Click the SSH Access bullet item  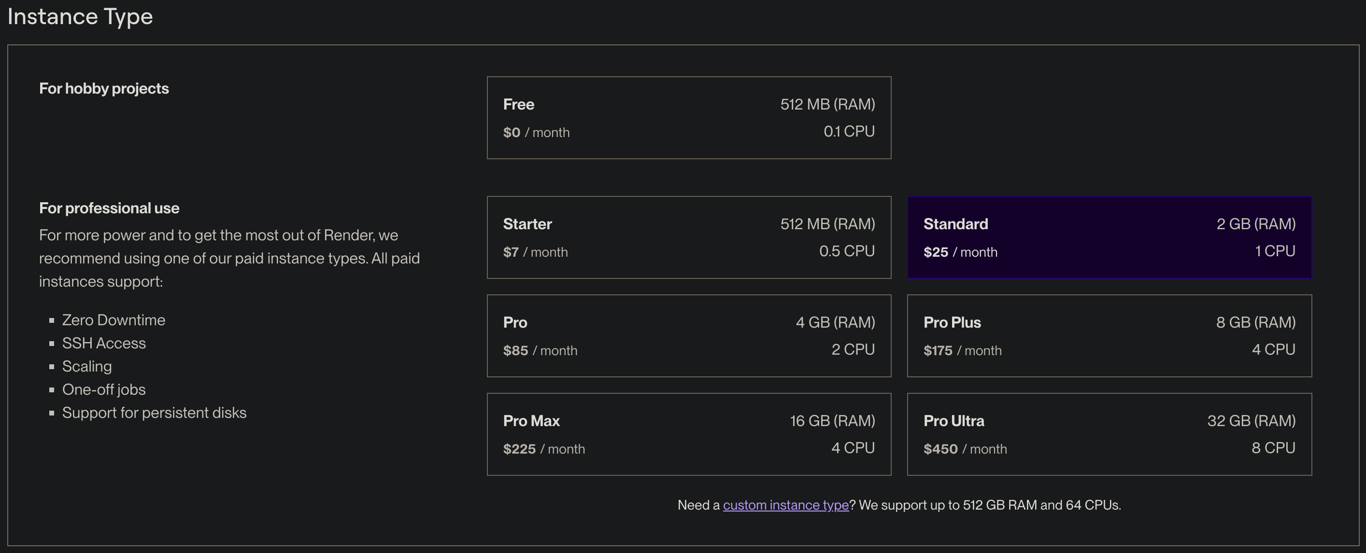(104, 343)
